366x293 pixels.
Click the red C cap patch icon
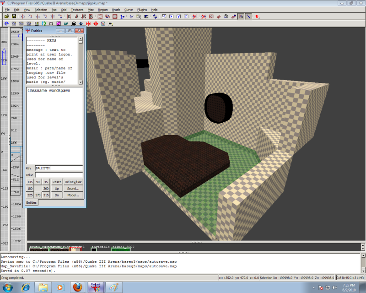click(x=211, y=16)
